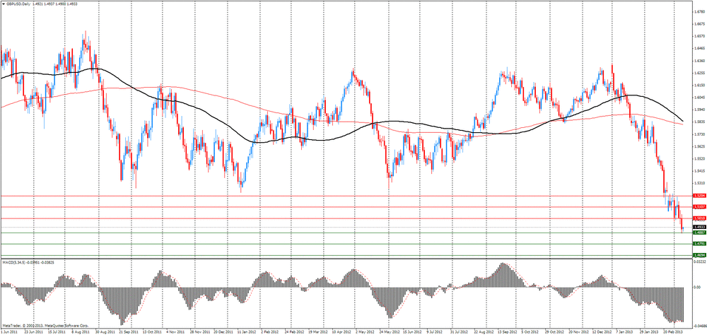Click the green 1.4791 support level tag
This screenshot has width=707, height=335.
click(699, 244)
